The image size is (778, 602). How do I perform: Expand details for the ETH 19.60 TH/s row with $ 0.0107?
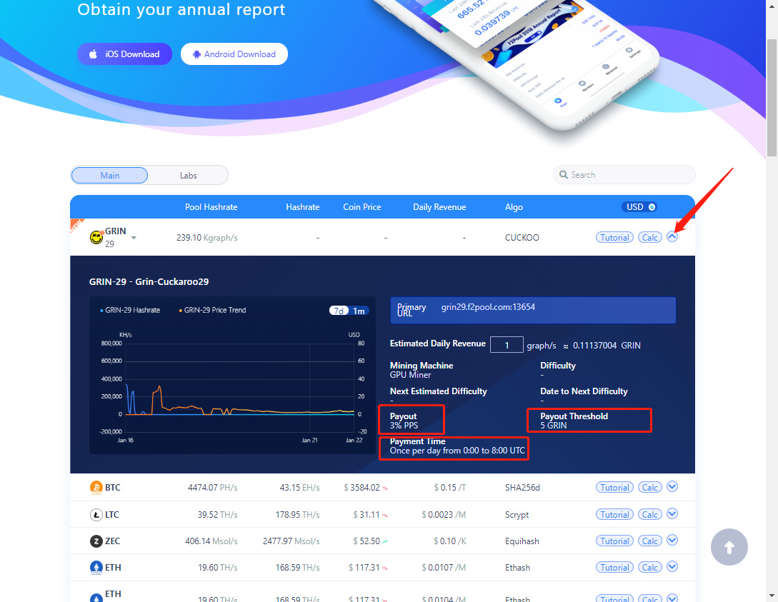point(672,566)
